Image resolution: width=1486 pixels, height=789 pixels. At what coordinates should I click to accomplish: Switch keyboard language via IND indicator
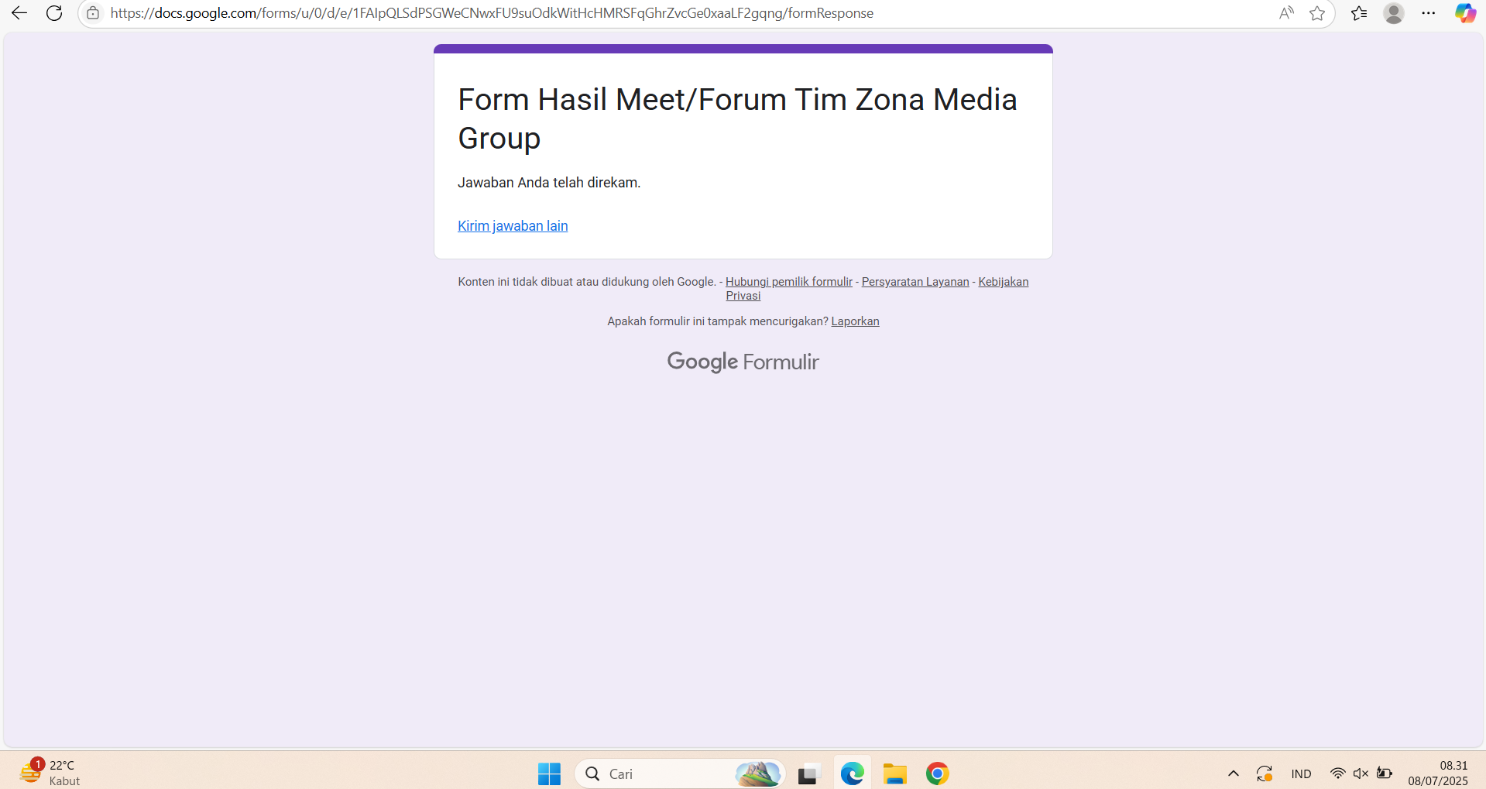pyautogui.click(x=1300, y=772)
